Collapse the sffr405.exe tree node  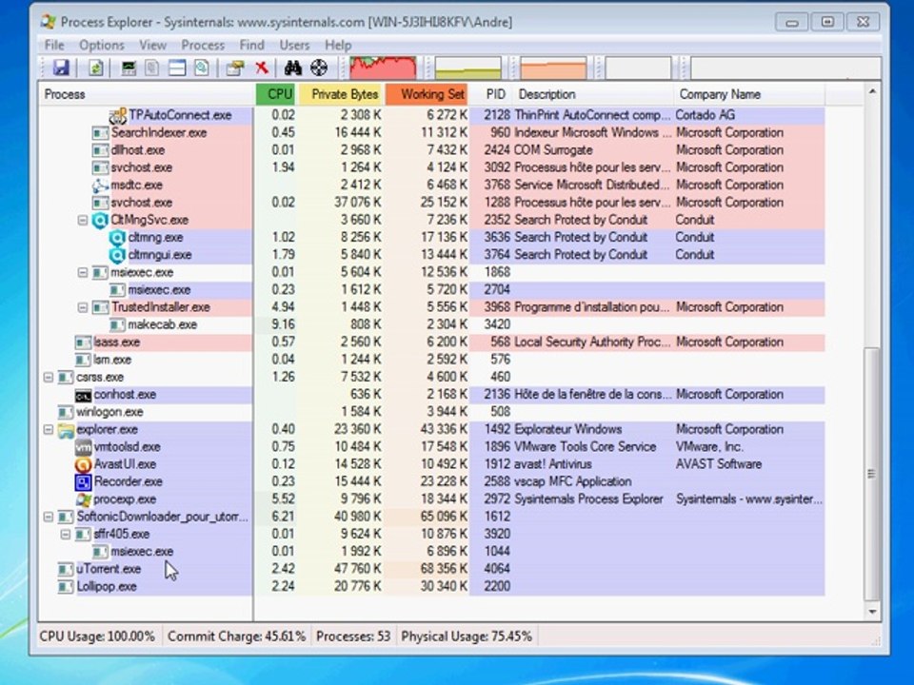click(66, 534)
